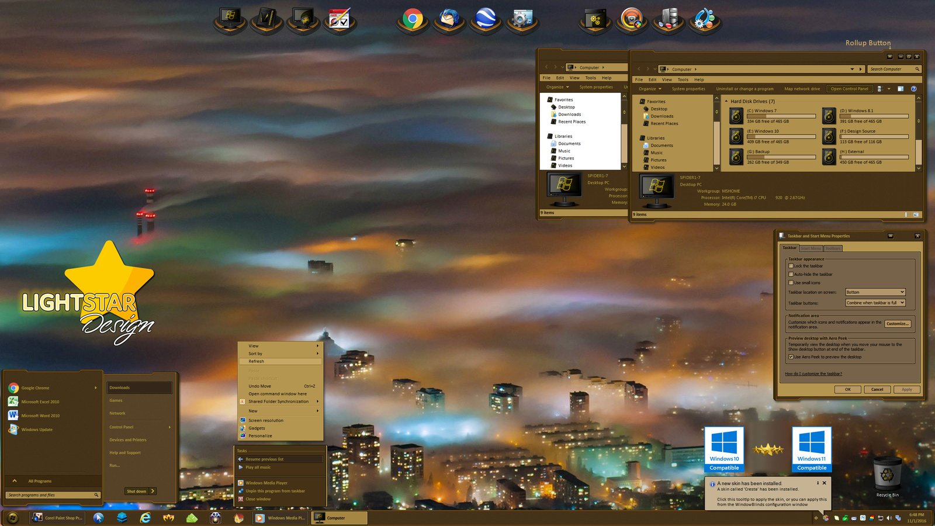
Task: Open Windows Media Player taskbar button
Action: click(280, 518)
